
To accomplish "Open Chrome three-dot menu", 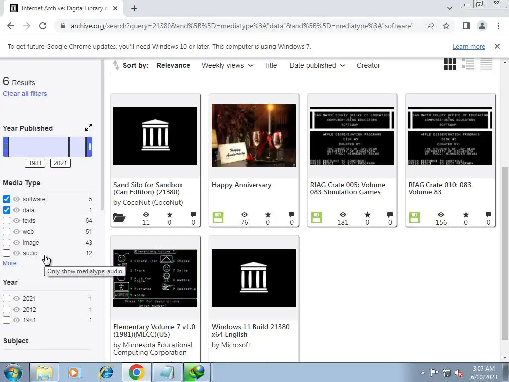I will 498,26.
